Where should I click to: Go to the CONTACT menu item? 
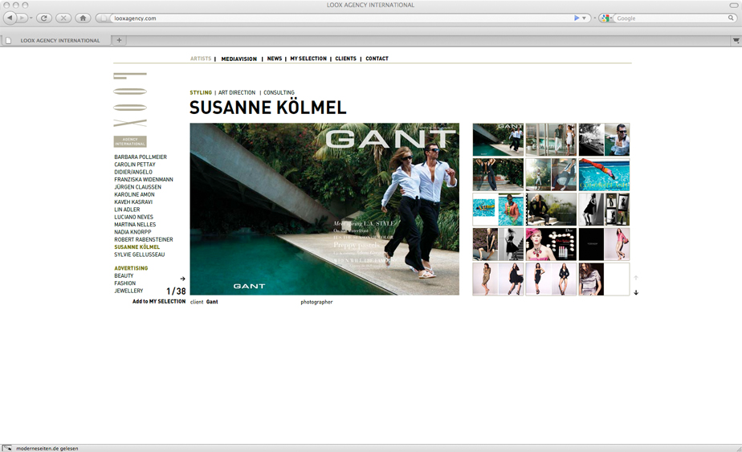click(x=377, y=59)
